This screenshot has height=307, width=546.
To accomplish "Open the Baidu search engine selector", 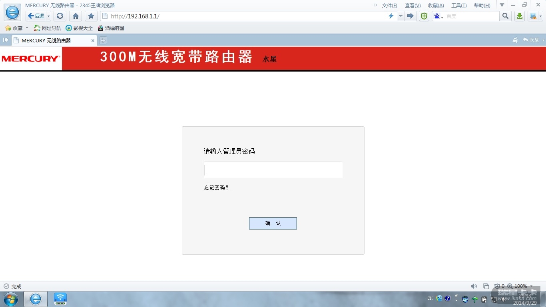I will [439, 16].
